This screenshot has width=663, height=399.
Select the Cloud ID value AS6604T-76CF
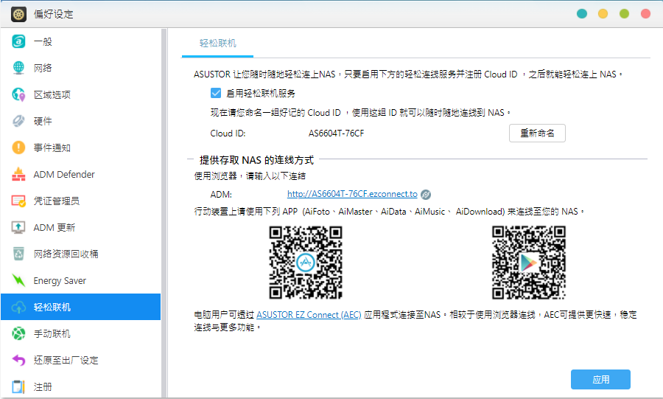pyautogui.click(x=336, y=133)
